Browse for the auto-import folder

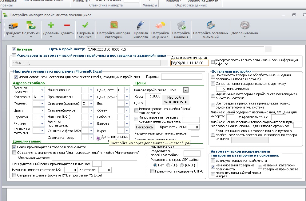(x=164, y=63)
